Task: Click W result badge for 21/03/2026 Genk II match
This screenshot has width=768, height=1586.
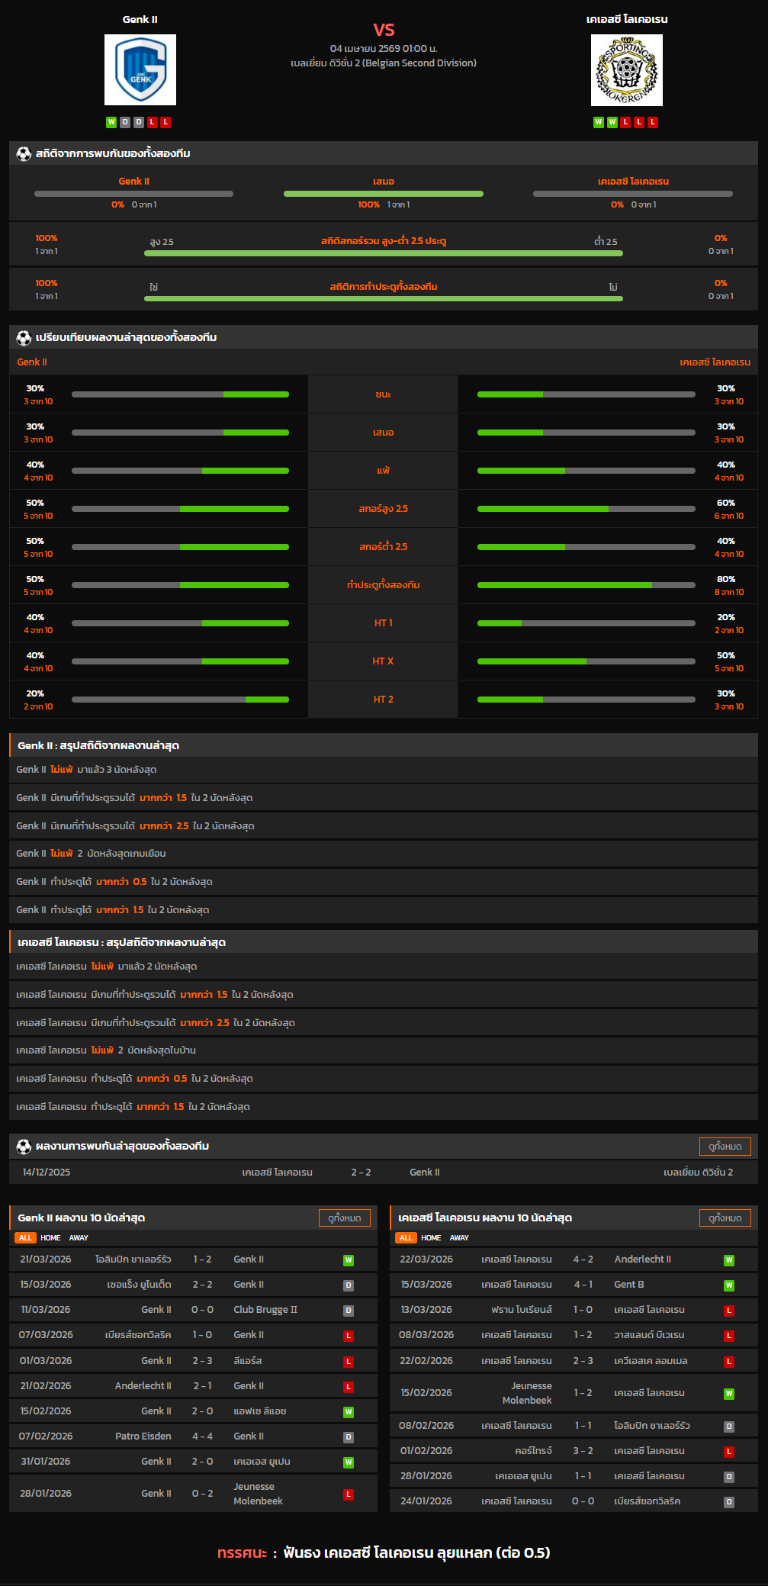Action: [x=349, y=1260]
